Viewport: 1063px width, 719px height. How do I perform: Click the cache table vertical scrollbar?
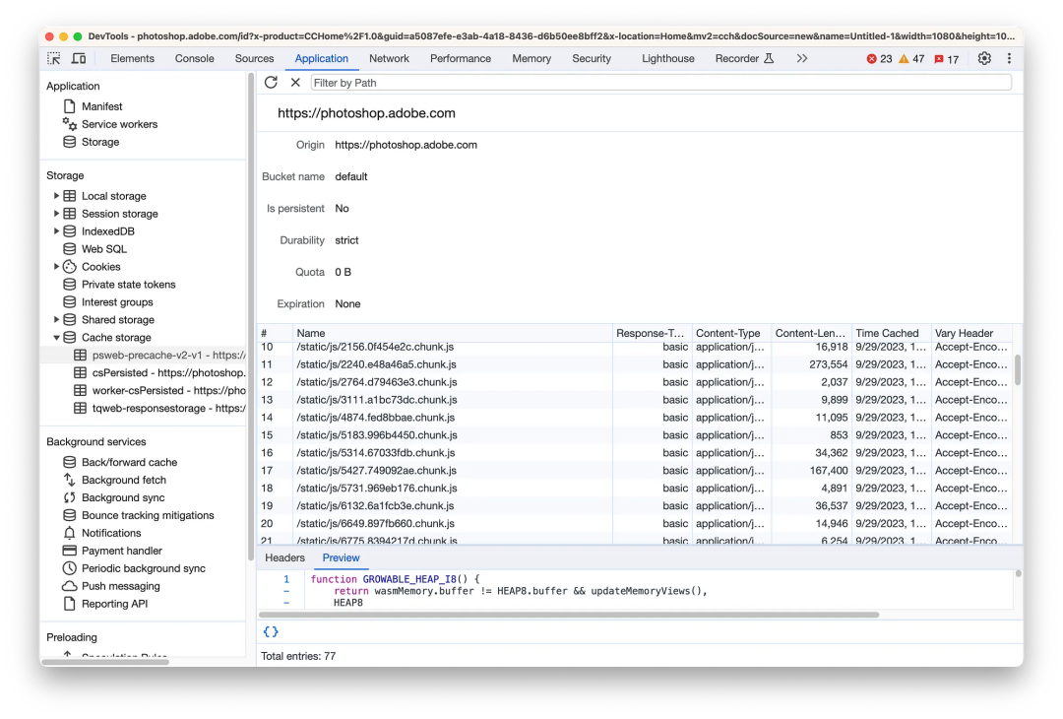point(1018,369)
